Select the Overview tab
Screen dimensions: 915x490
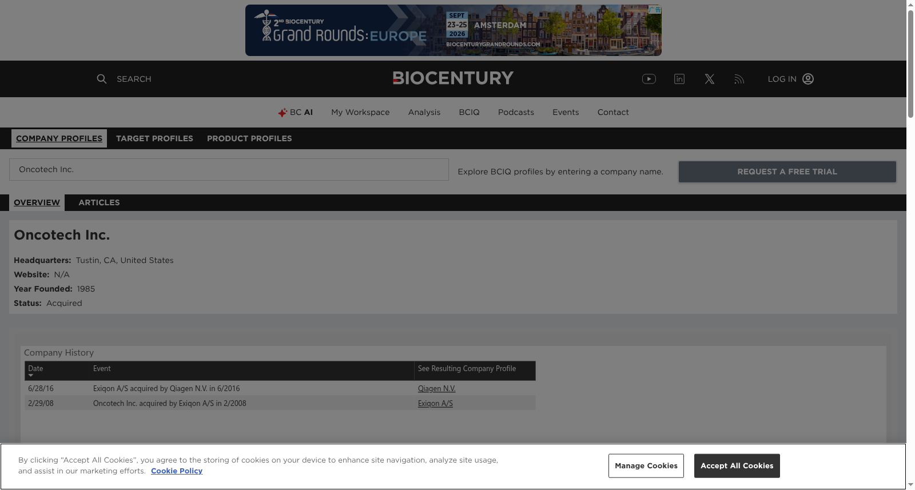point(37,202)
